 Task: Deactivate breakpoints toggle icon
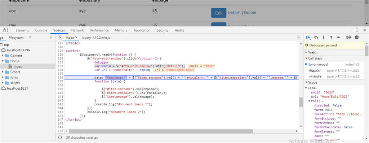pos(349,37)
